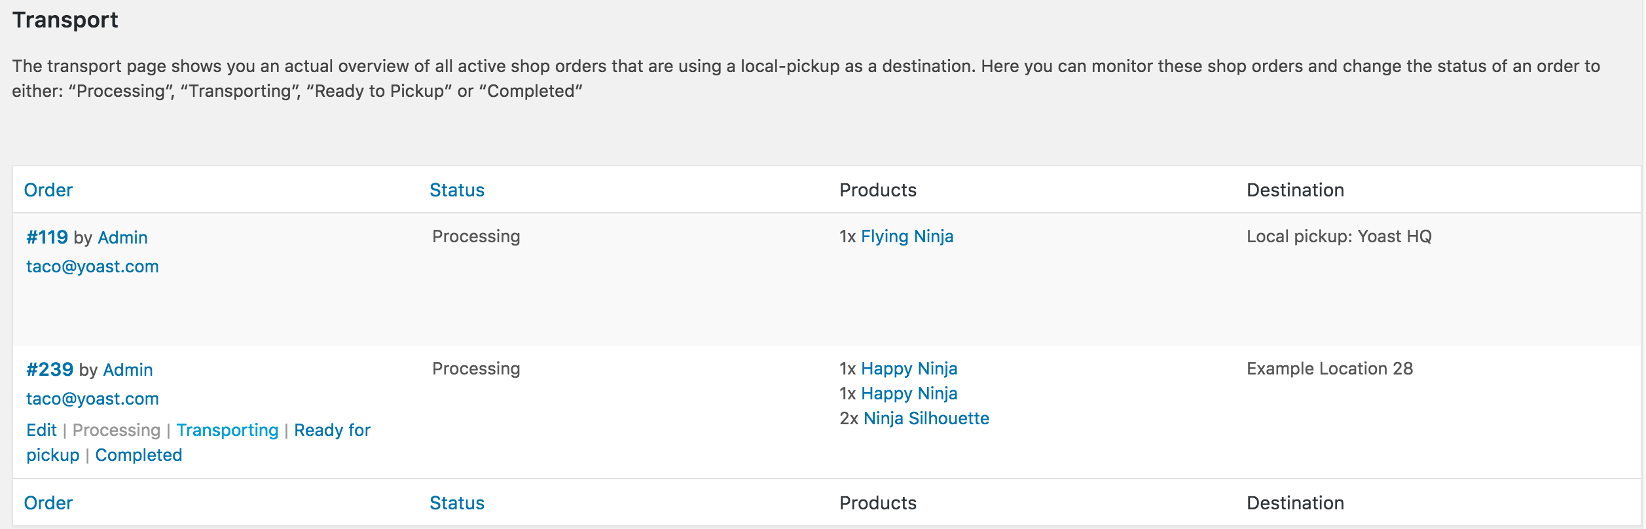Sort by the top Status column header
This screenshot has width=1646, height=529.
tap(456, 190)
